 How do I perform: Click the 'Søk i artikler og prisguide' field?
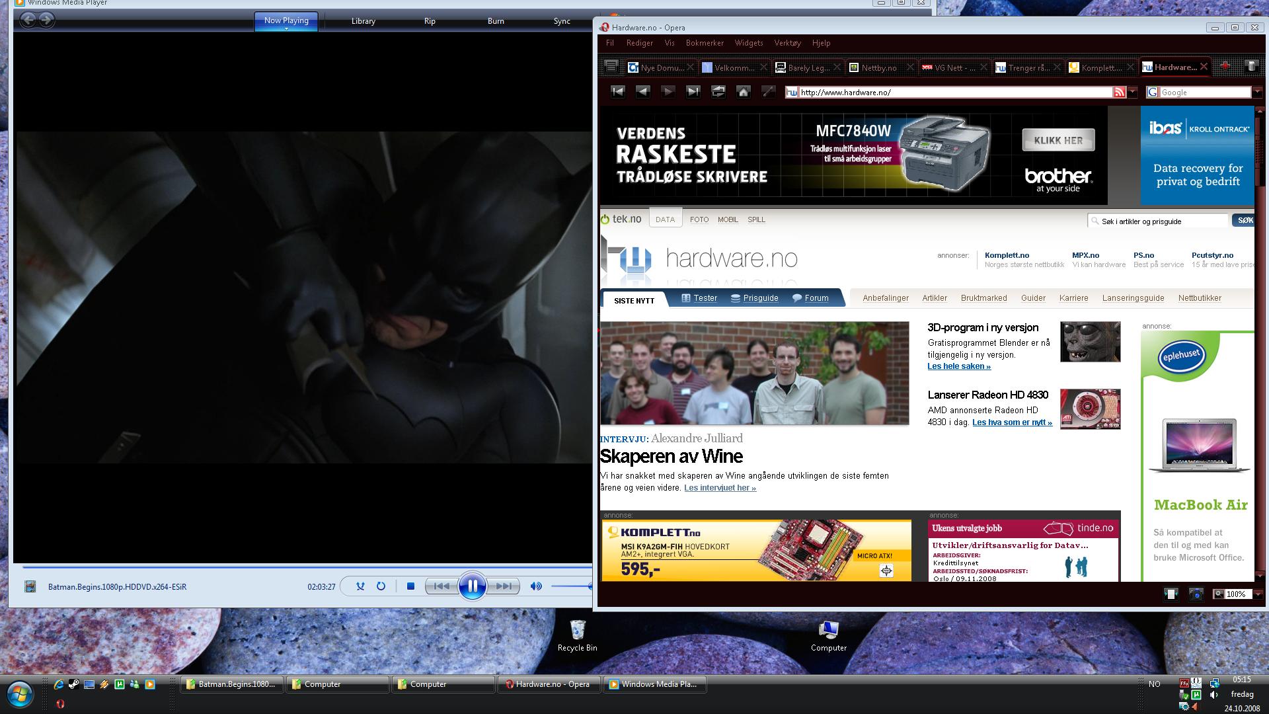point(1158,221)
